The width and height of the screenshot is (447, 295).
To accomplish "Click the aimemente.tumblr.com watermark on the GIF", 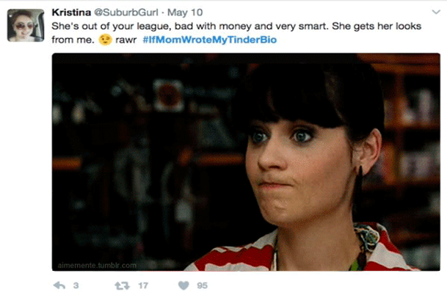I will tap(97, 266).
